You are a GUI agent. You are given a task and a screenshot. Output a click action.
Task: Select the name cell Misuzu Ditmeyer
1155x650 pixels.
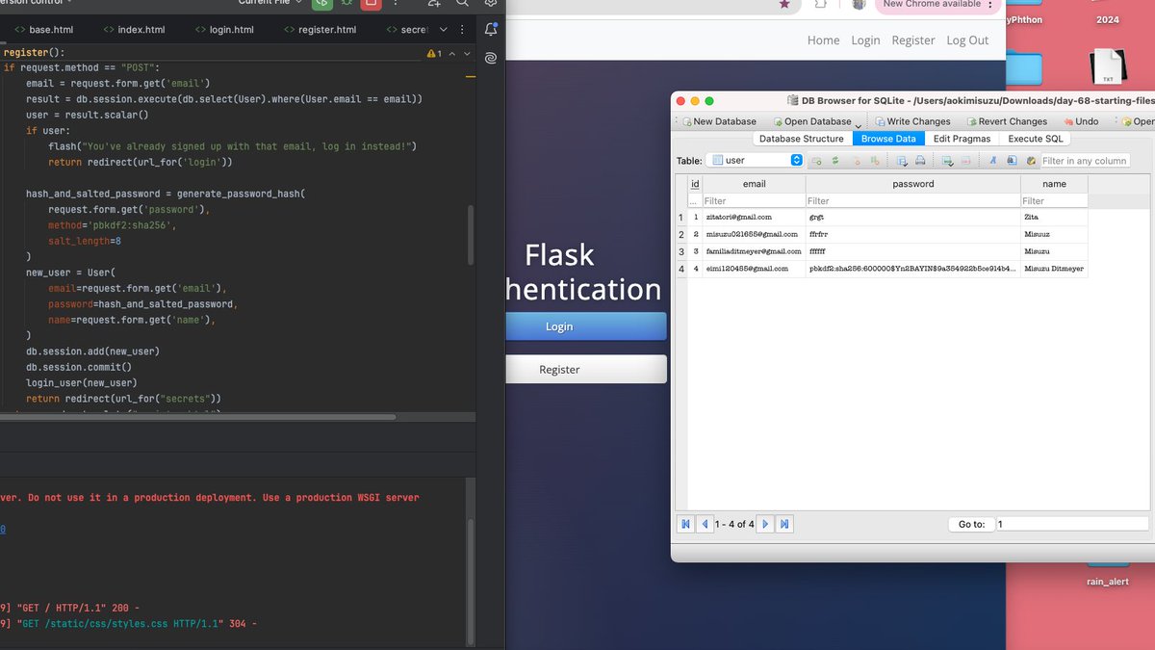[1054, 269]
